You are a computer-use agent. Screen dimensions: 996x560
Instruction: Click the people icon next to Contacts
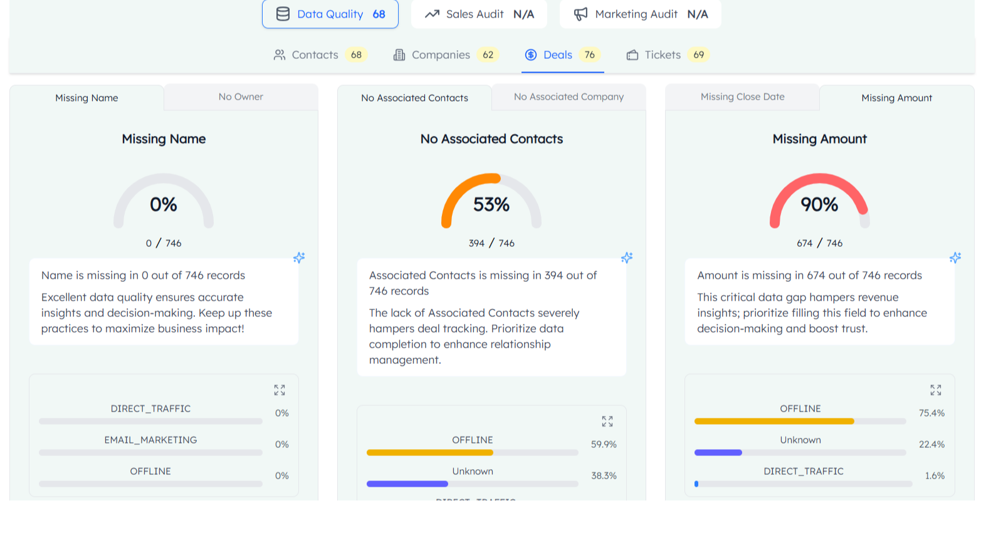280,55
